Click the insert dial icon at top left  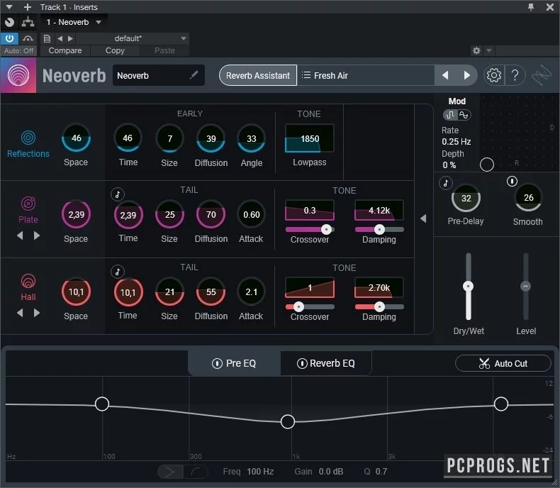pos(10,22)
